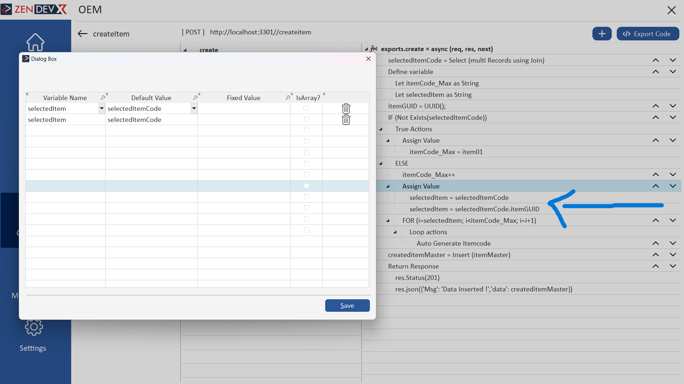Click the blue plus add button
This screenshot has width=684, height=384.
602,34
